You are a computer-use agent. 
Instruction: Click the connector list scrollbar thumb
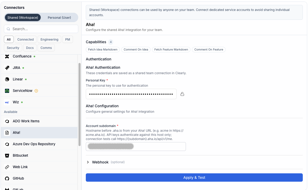pos(80,105)
